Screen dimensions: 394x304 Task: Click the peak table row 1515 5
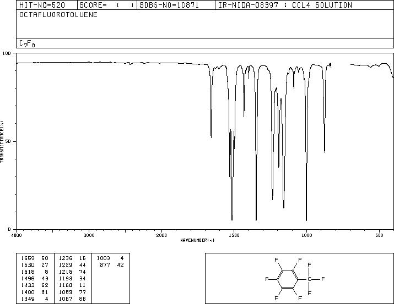click(x=35, y=272)
